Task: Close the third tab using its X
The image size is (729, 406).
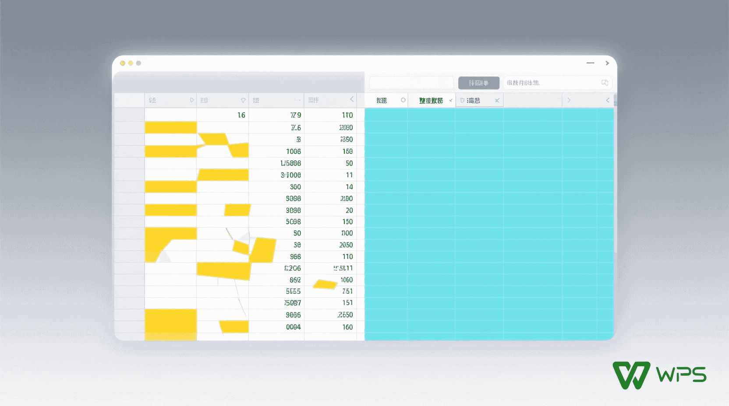Action: tap(497, 101)
